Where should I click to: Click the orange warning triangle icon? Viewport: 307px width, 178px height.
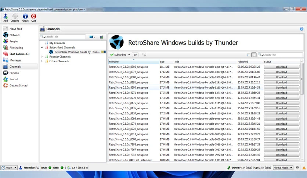pos(304,168)
